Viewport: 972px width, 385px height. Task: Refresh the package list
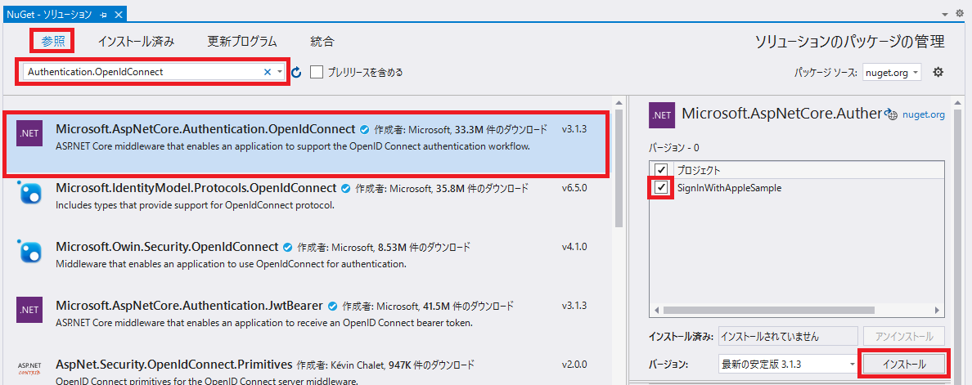click(296, 73)
